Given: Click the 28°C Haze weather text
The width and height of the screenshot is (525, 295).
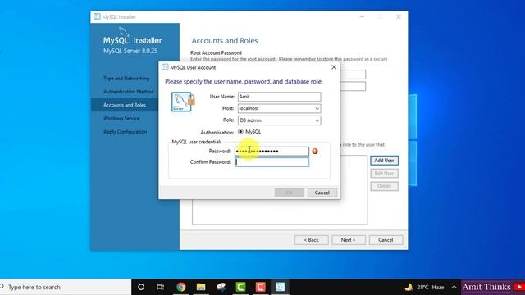Looking at the screenshot, I should (430, 287).
